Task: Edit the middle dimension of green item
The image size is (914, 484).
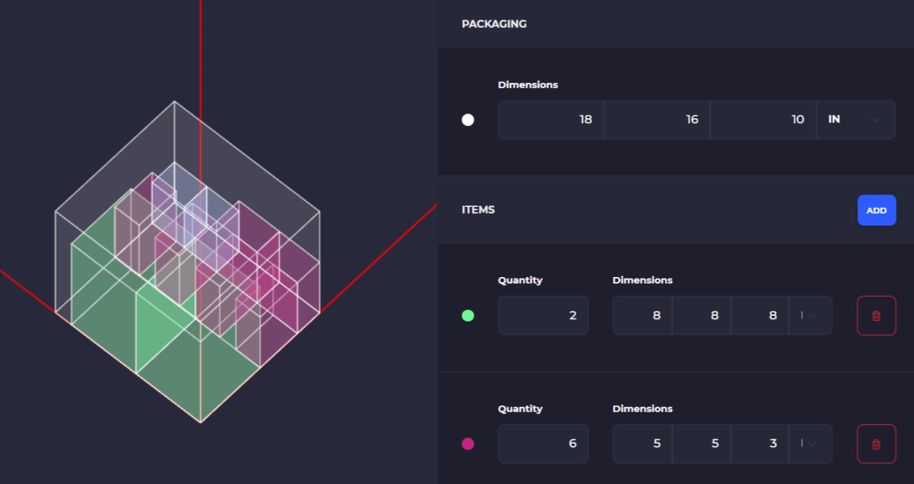Action: tap(702, 316)
